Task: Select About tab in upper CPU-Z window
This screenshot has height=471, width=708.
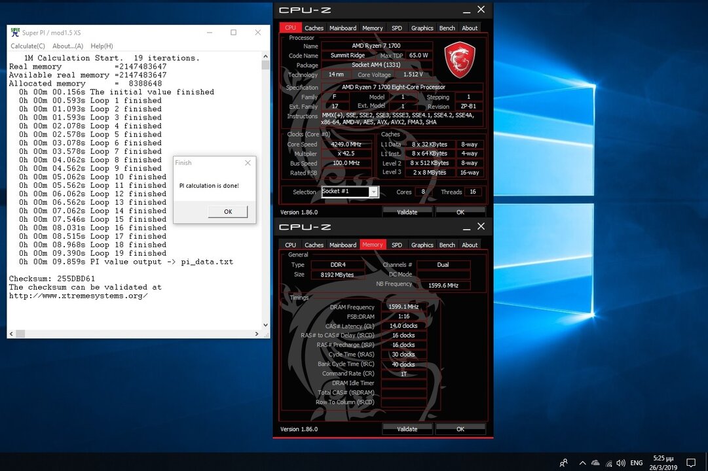Action: click(x=470, y=28)
